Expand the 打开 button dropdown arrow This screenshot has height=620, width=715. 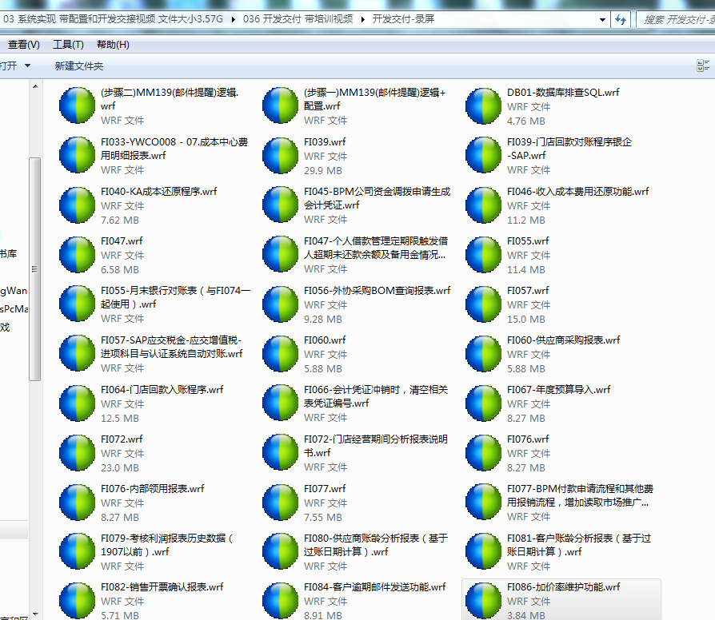28,66
